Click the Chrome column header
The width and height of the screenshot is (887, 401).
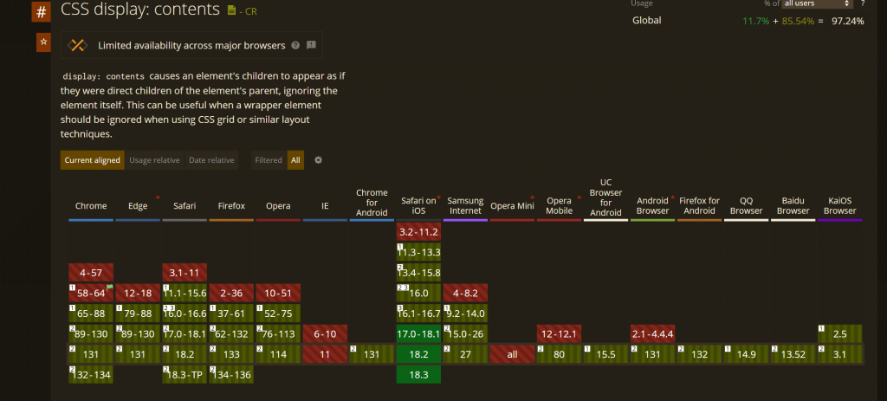point(91,206)
